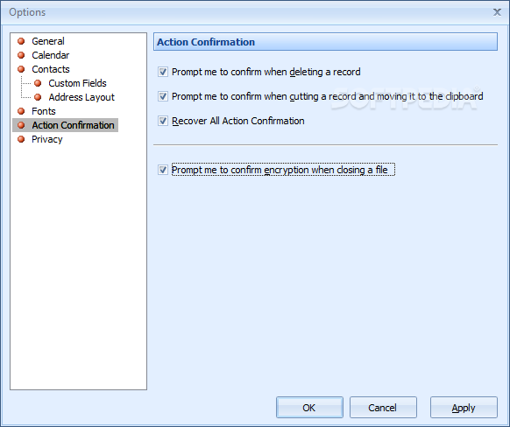Screen dimensions: 510x427
Task: Click the bullet icon next to Custom Fields
Action: (x=38, y=83)
